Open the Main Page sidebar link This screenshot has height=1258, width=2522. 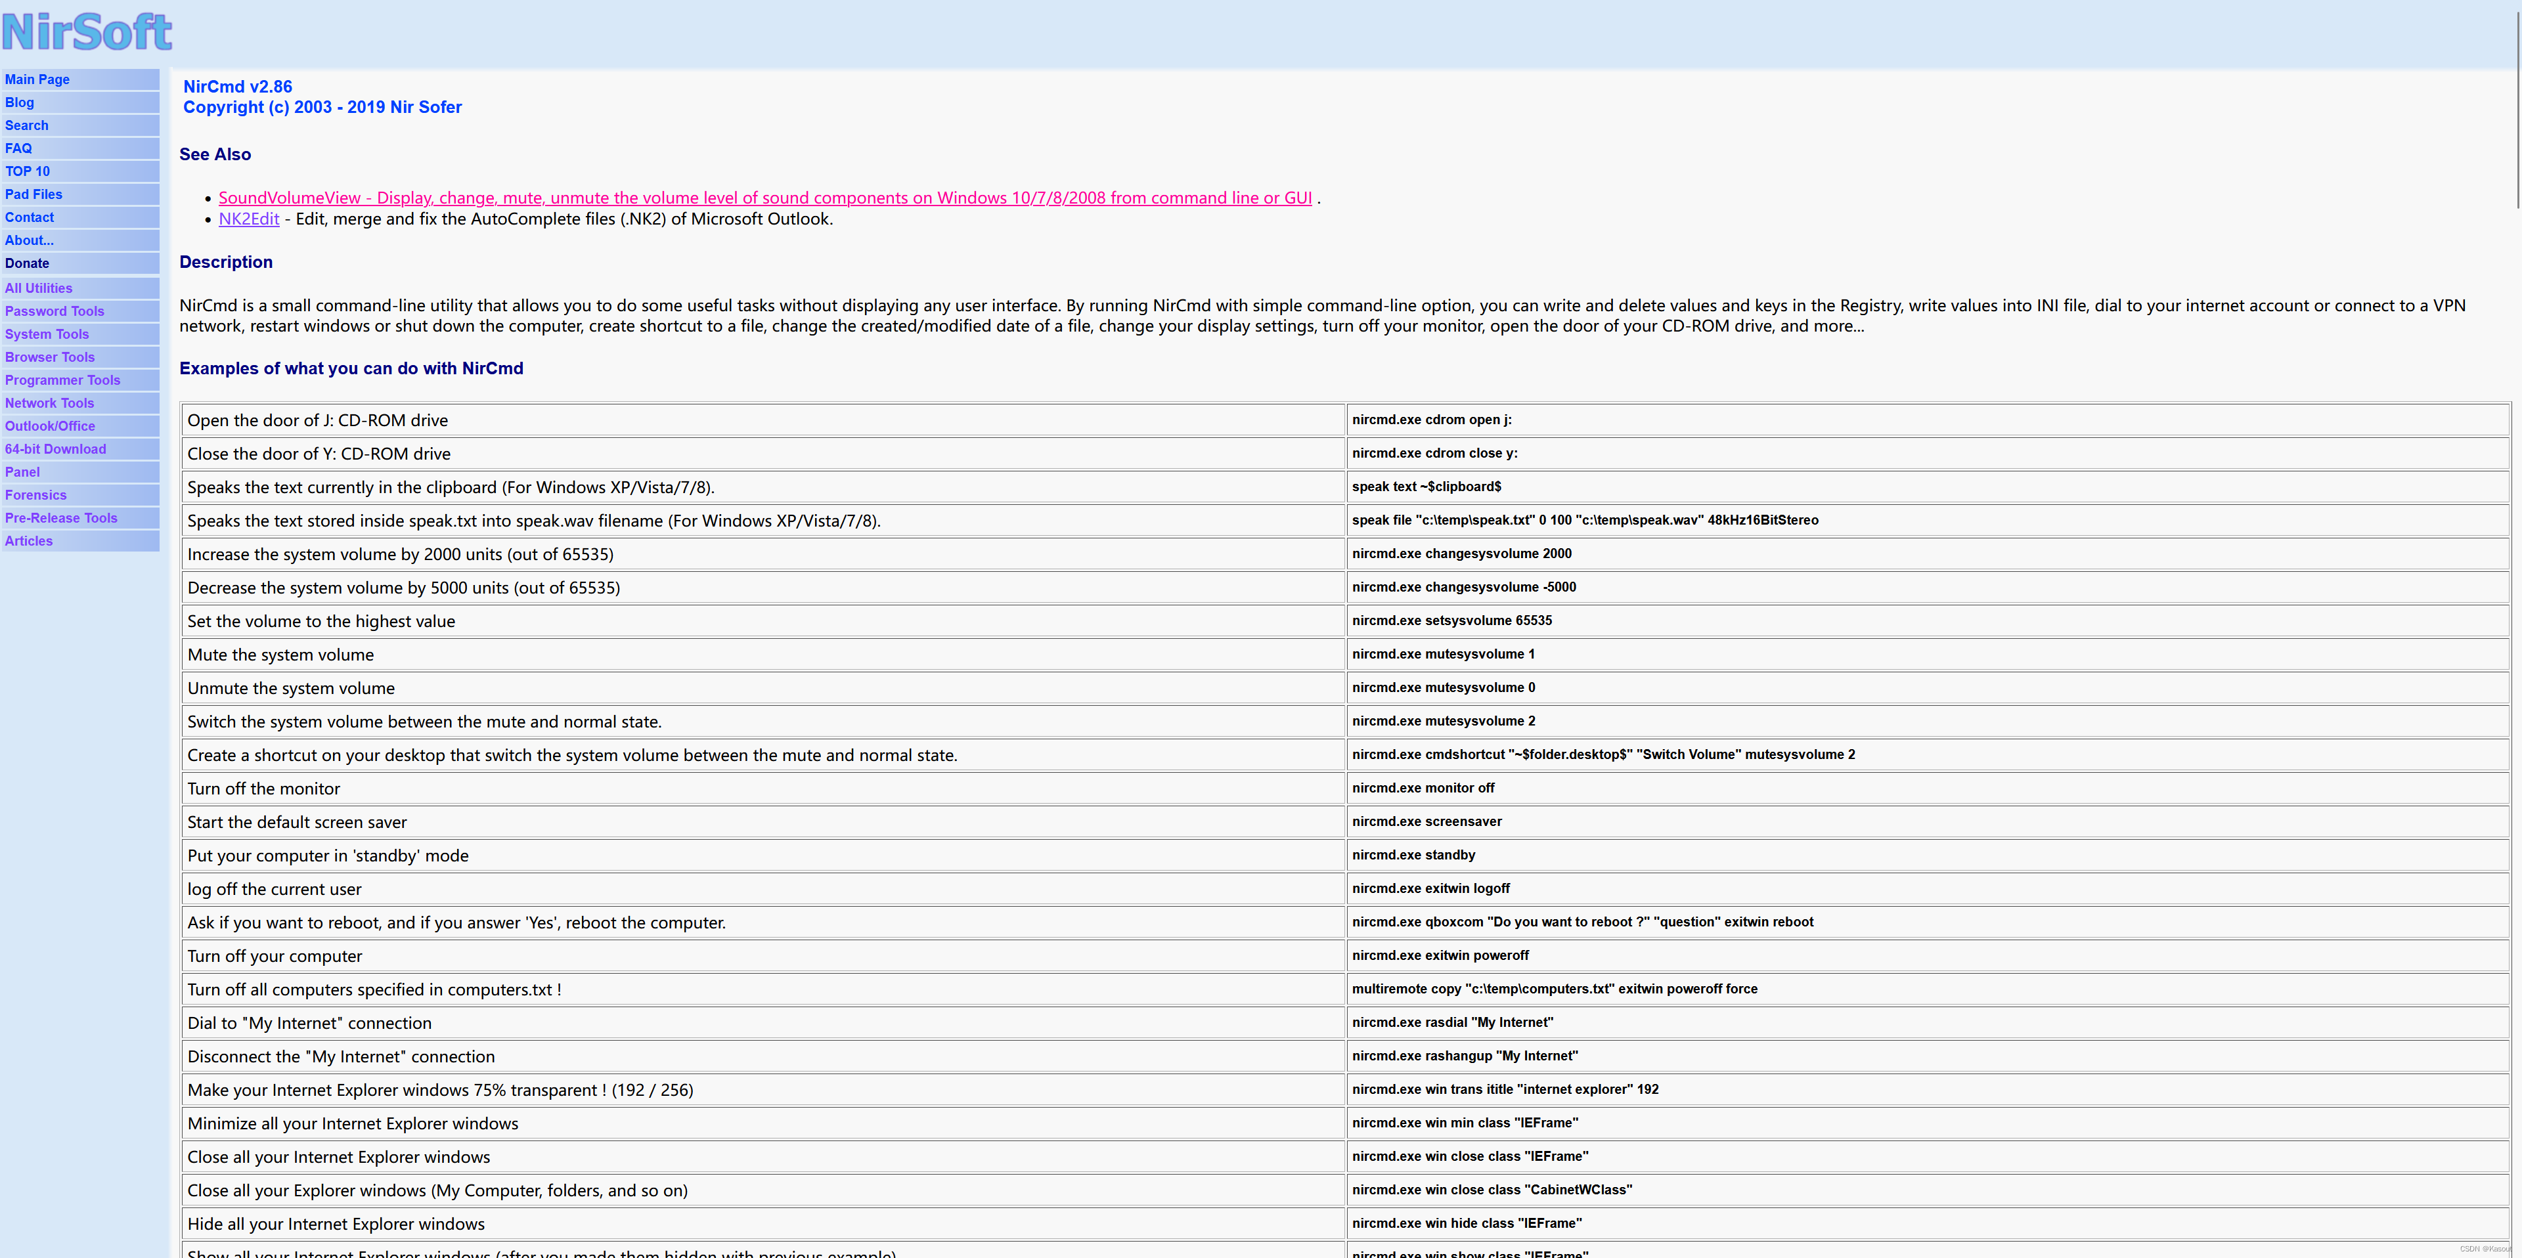click(37, 79)
